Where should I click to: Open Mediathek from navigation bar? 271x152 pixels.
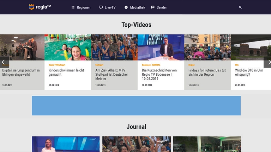[138, 7]
